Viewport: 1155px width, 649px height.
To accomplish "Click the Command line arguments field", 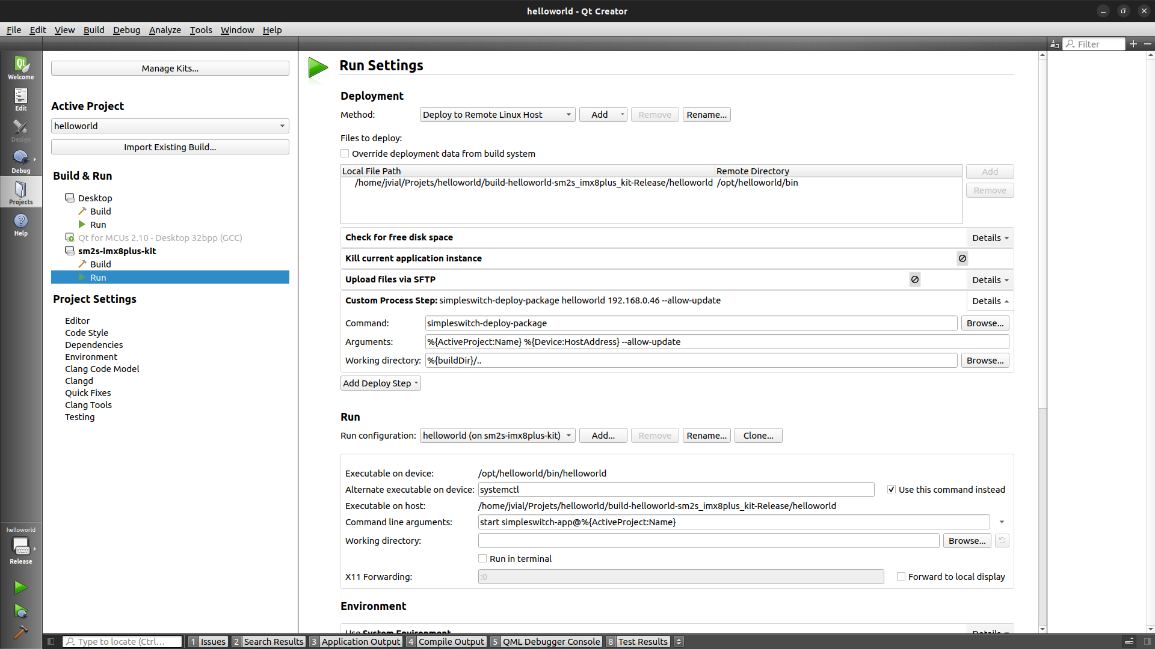I will [x=733, y=522].
